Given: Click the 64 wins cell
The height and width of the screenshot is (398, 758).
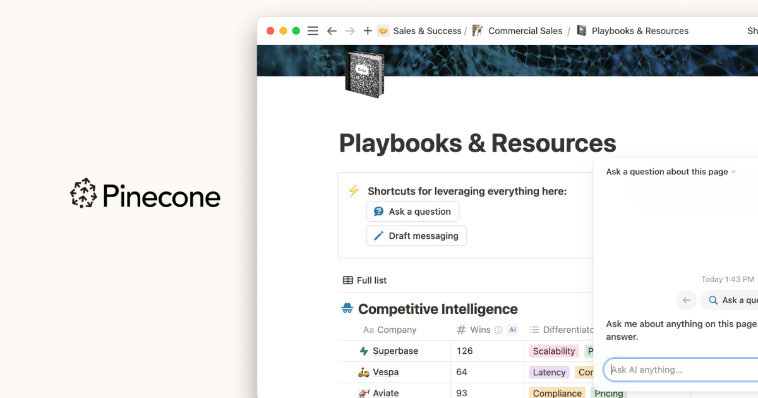Looking at the screenshot, I should pos(487,372).
